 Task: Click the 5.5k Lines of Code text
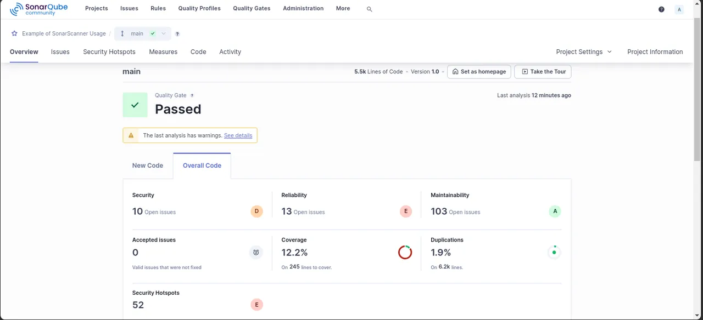click(x=378, y=72)
